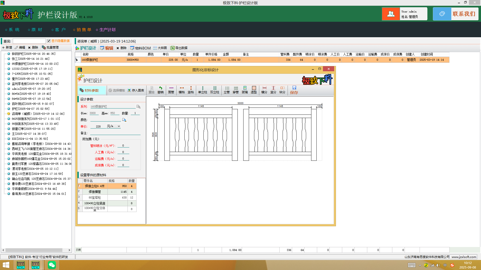Select tree item 85焊接护栏
Viewport: 481px width, 270px height.
click(35, 64)
